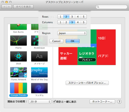Go back with the left arrow button
The image size is (129, 112).
pyautogui.click(x=4, y=7)
